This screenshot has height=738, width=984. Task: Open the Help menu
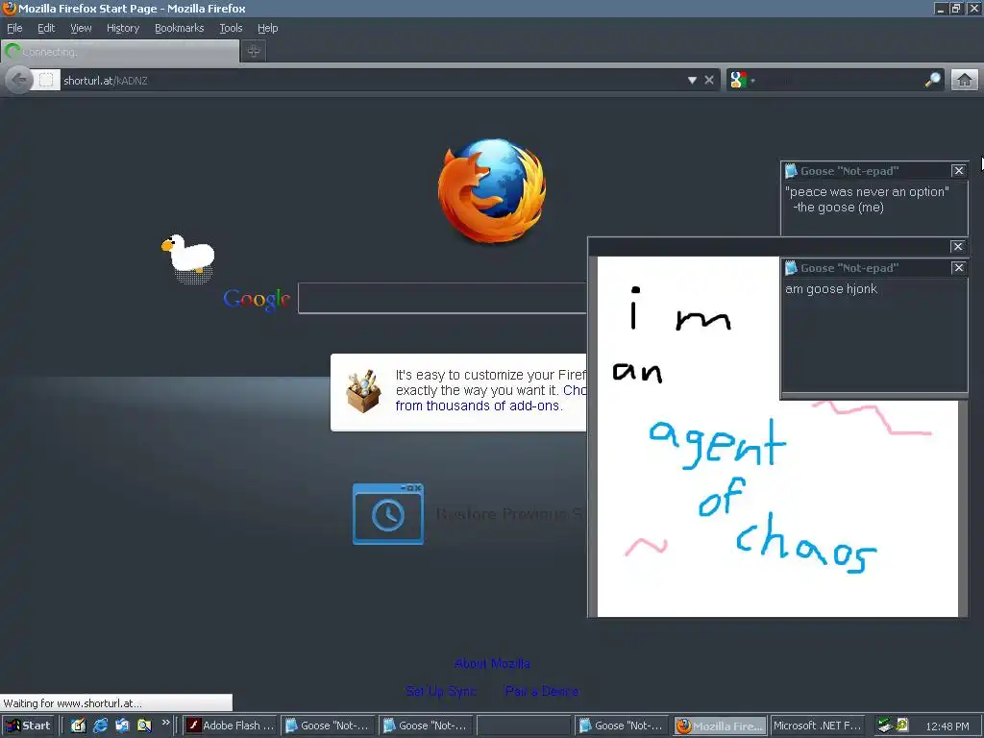tap(267, 28)
